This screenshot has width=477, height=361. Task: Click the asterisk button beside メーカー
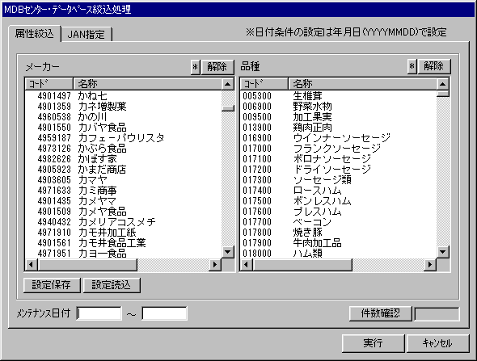point(196,66)
